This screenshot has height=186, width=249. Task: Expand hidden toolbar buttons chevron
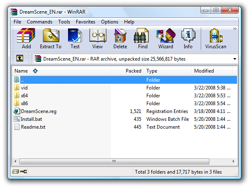click(x=235, y=28)
